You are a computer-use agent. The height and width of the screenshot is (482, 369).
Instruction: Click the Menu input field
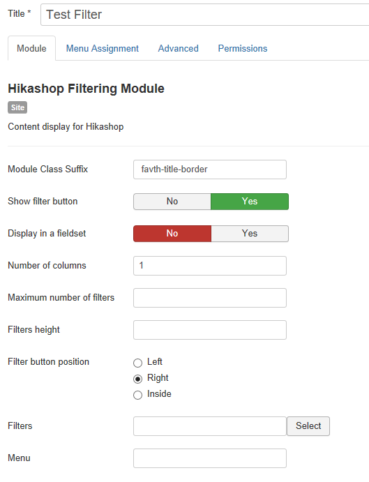(x=210, y=458)
